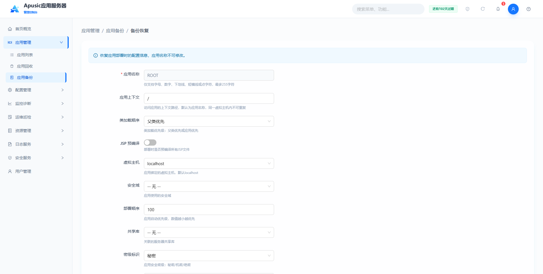Click the info icon in the blue notice
543x274 pixels.
coord(96,55)
